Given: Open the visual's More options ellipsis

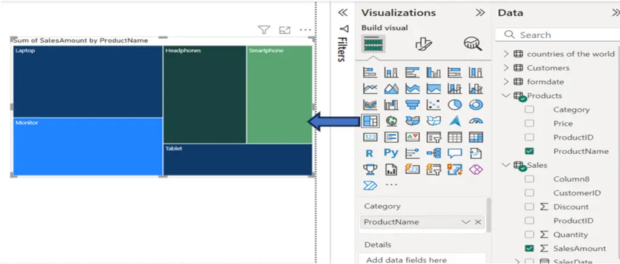Looking at the screenshot, I should click(x=305, y=30).
